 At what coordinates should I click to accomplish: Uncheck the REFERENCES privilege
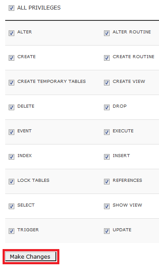(x=107, y=181)
